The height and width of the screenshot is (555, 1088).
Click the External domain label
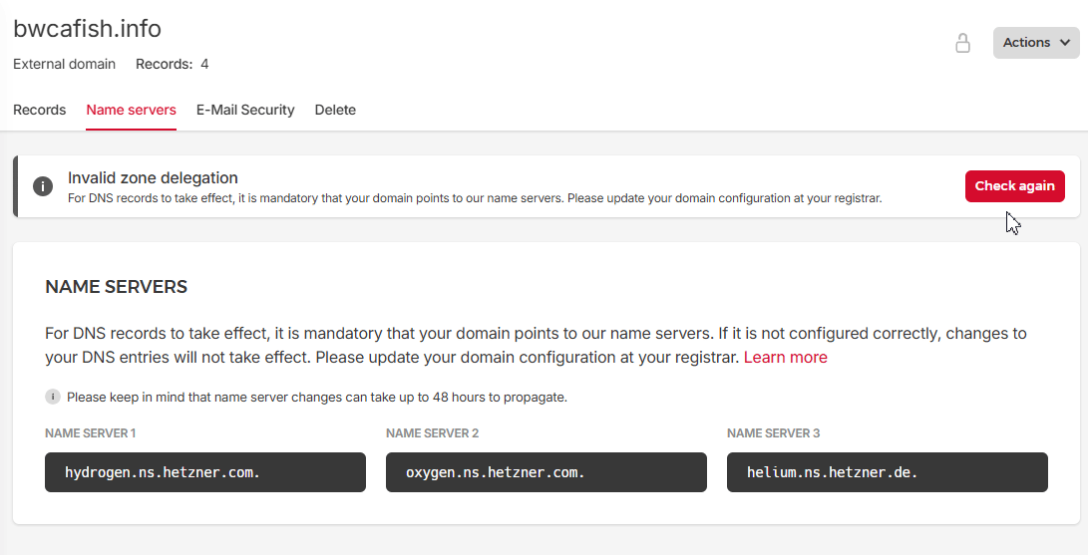pyautogui.click(x=64, y=64)
